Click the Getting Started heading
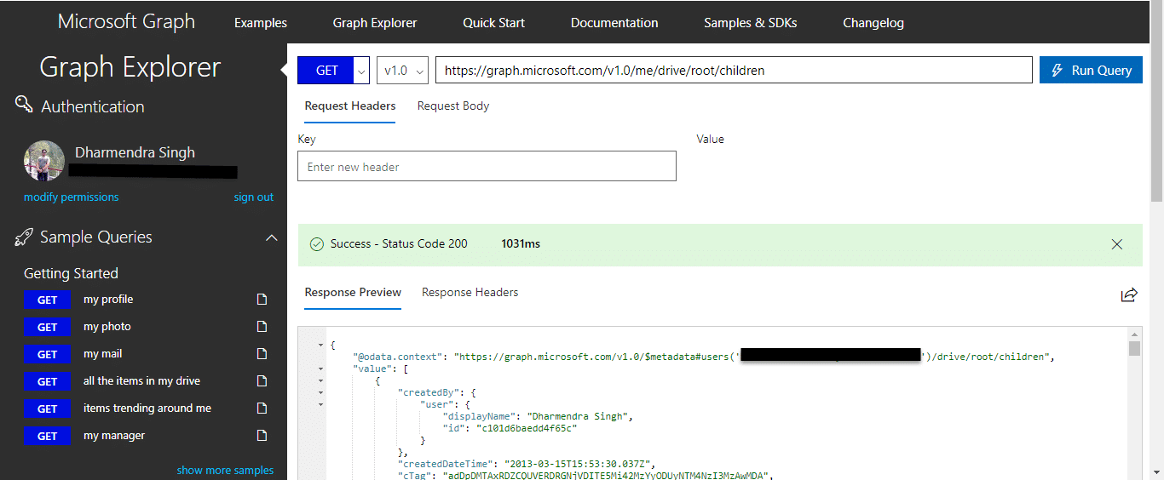 point(71,273)
